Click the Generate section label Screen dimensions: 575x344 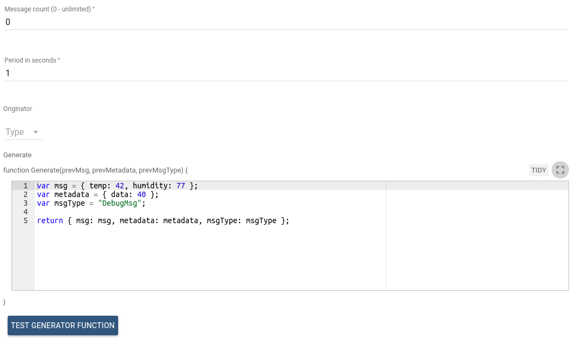click(x=17, y=155)
